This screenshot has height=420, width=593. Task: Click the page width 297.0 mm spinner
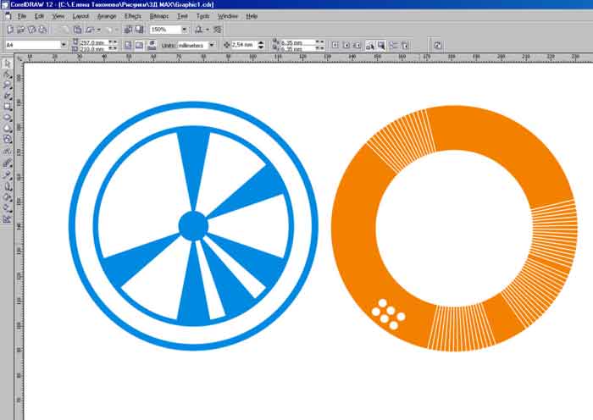pos(113,42)
